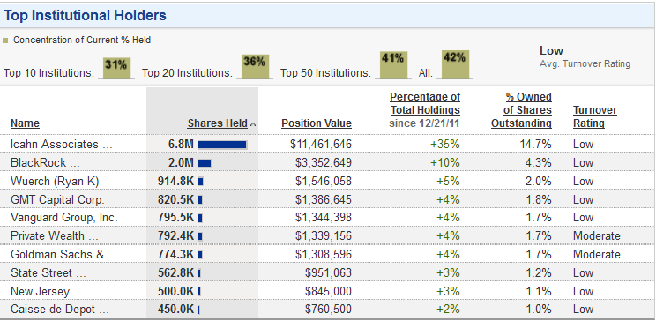656x321 pixels.
Task: Select the Top 20 Institutions 36% bar
Action: [x=254, y=66]
